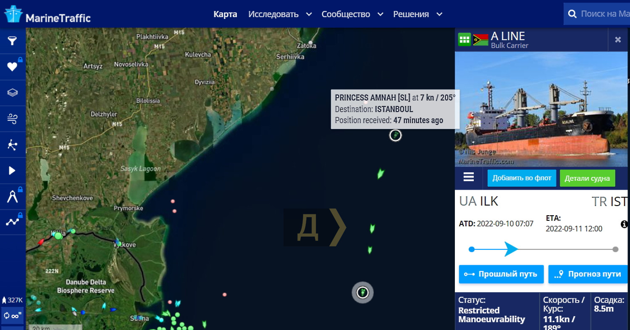The height and width of the screenshot is (330, 630).
Task: Open the hamburger menu in vessel panel
Action: (469, 177)
